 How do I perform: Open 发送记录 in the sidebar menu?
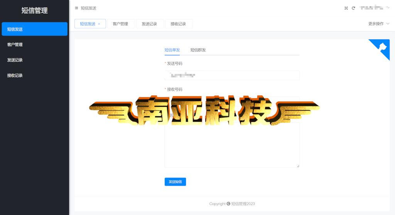point(34,60)
